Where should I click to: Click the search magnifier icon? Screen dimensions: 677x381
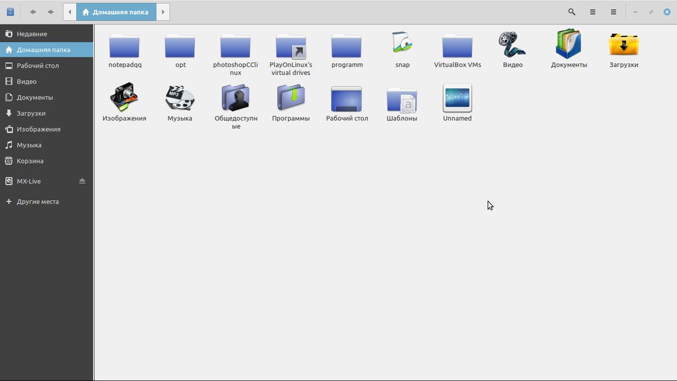pos(572,12)
